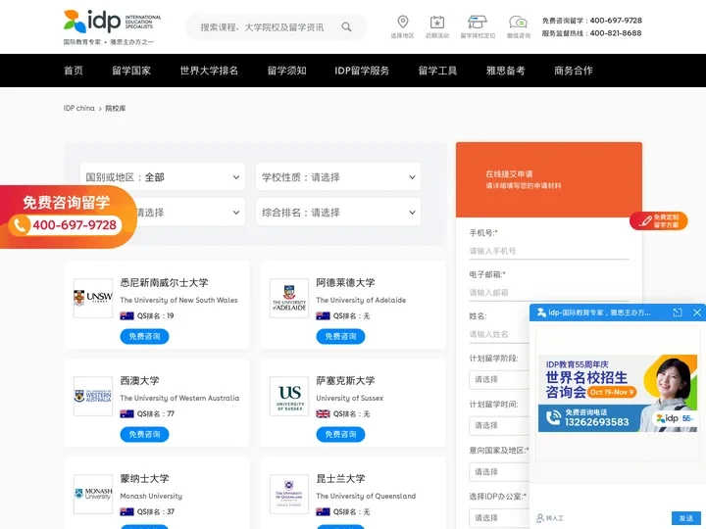Open the 国别或地区 dropdown
This screenshot has height=529, width=706.
(x=163, y=176)
